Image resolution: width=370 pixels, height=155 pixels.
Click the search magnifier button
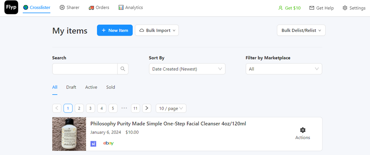[x=123, y=69]
